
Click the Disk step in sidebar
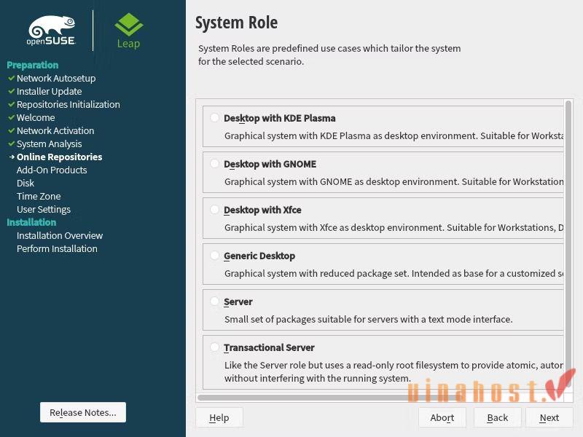pos(26,184)
